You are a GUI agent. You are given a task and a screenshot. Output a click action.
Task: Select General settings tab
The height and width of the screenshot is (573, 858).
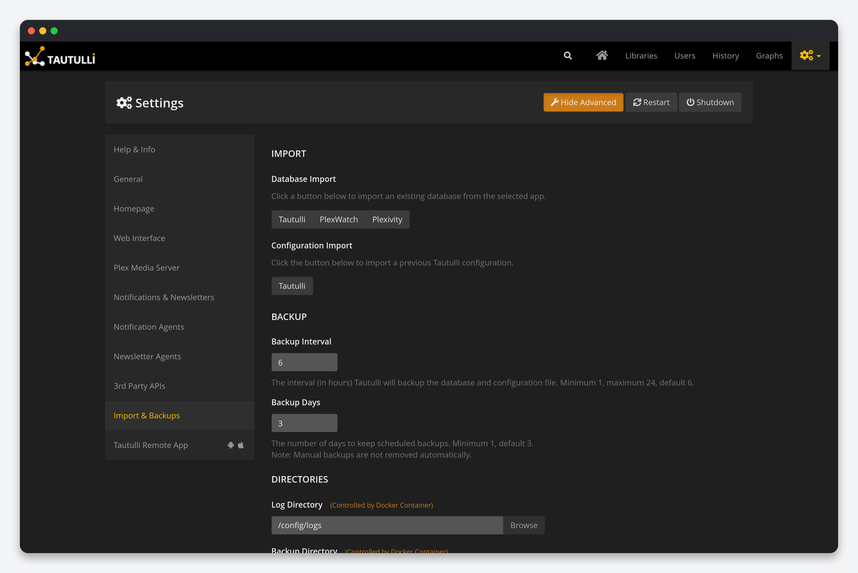(x=180, y=179)
